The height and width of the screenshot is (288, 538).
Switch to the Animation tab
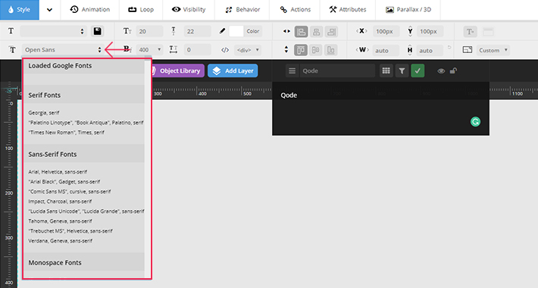click(90, 10)
